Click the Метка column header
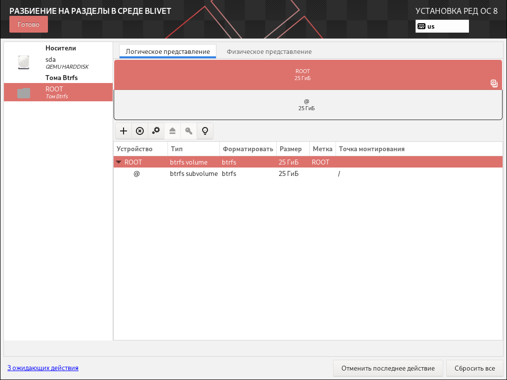The width and height of the screenshot is (507, 380). pos(322,149)
